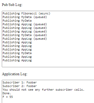Click the first unqueued 'Publishing AppLog' line

(x=17, y=42)
